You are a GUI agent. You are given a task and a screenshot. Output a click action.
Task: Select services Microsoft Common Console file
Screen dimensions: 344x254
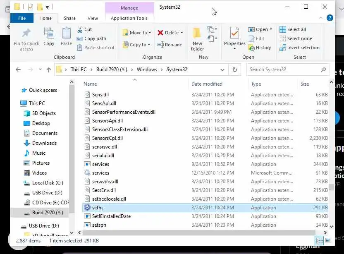coord(205,173)
